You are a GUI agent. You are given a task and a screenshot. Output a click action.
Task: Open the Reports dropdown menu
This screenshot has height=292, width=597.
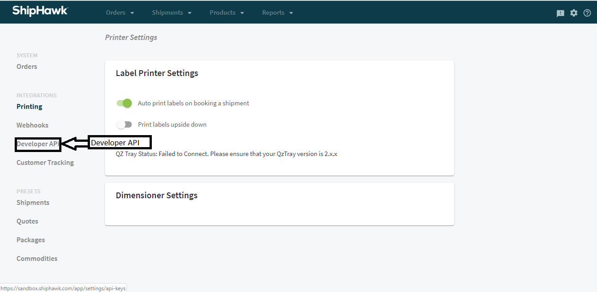pos(277,12)
